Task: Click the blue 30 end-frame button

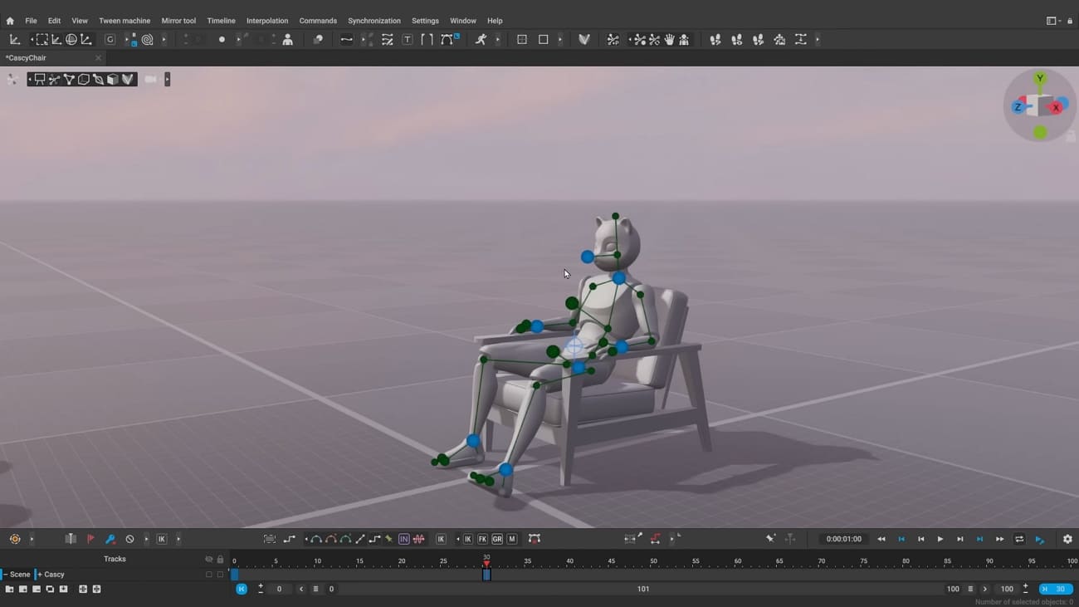Action: click(x=1056, y=589)
